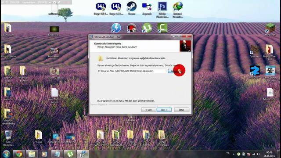
Task: Click the Geri (Back) button in installer
Action: click(148, 110)
